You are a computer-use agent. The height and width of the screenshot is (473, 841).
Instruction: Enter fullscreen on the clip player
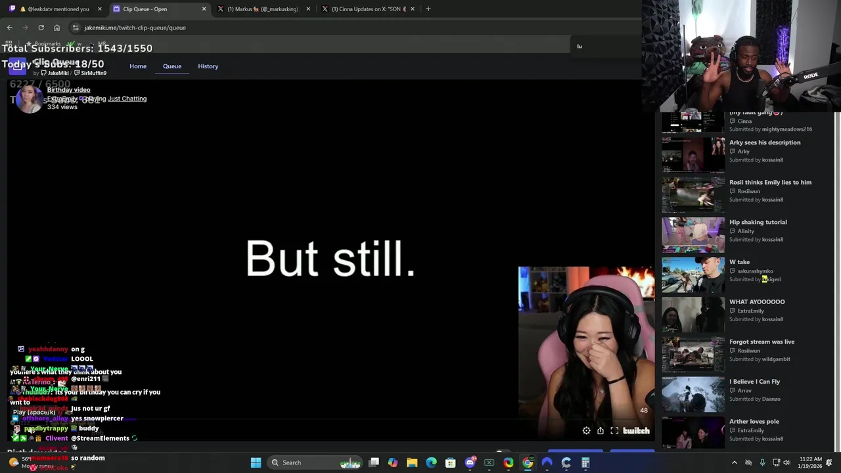click(614, 431)
